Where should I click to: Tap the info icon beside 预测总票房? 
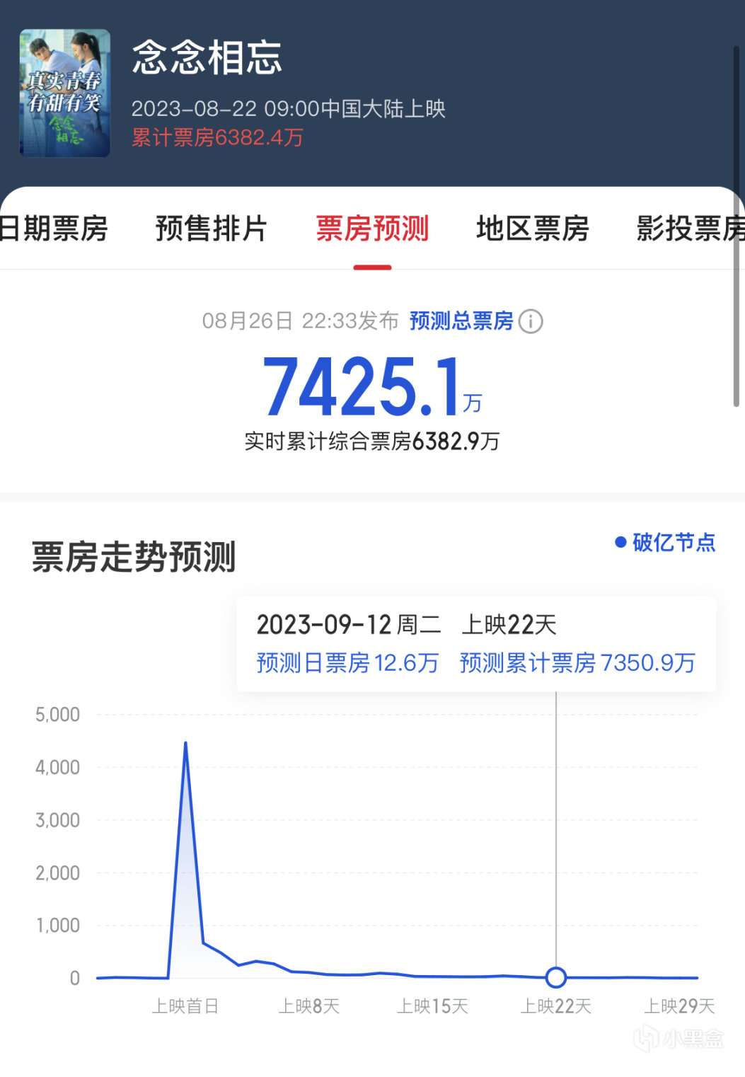tap(531, 321)
